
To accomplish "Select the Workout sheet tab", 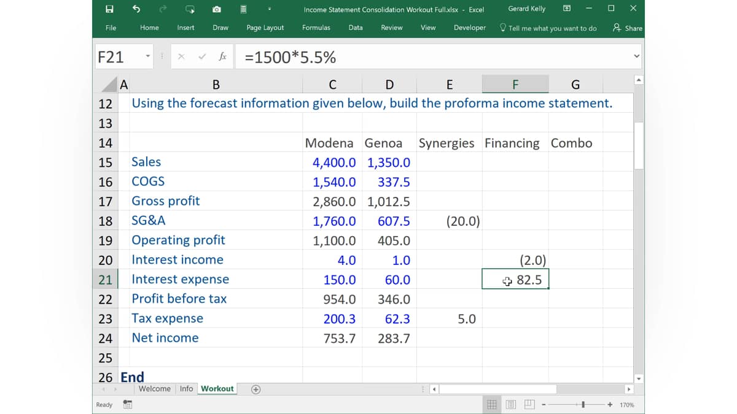I will (x=217, y=389).
